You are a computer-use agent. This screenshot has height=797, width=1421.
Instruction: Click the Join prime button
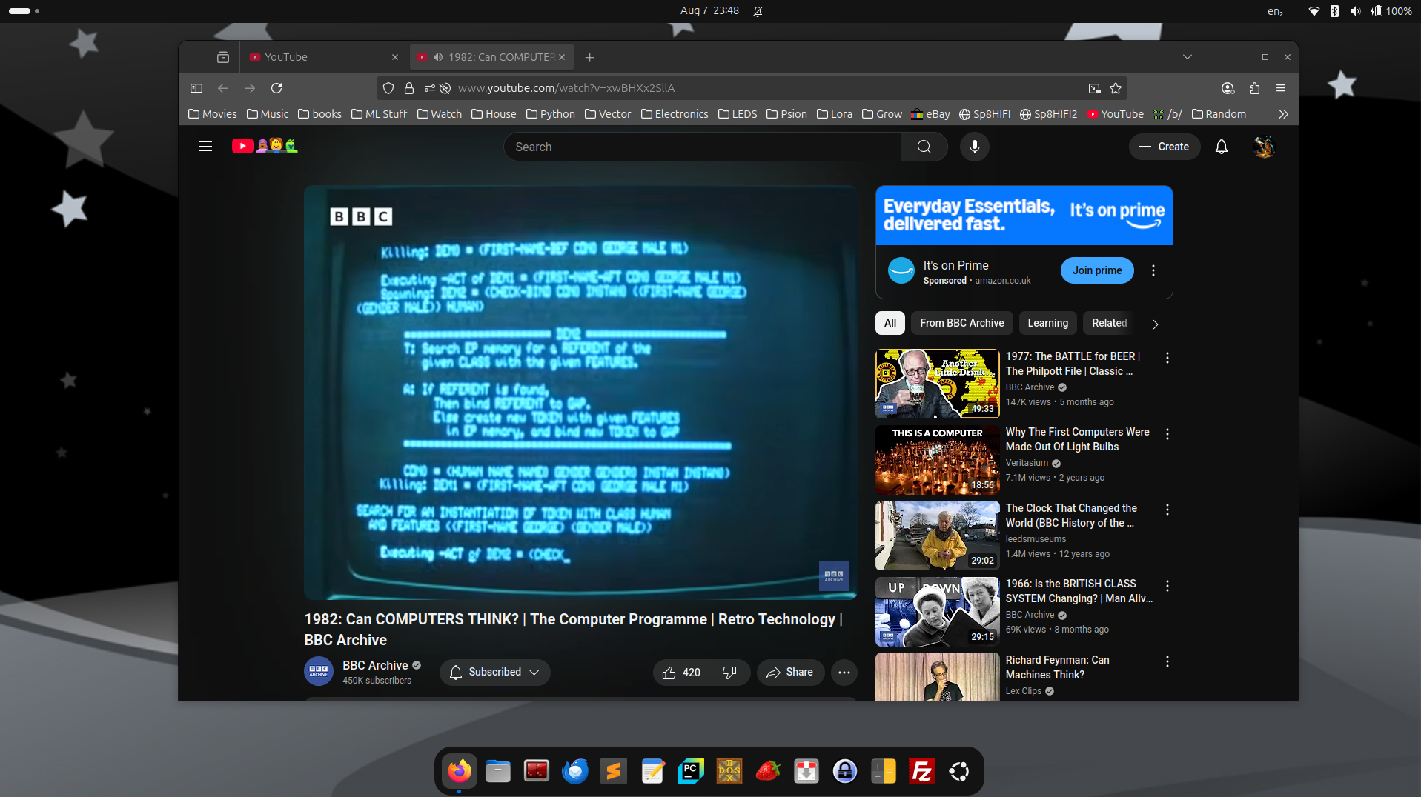(1097, 270)
